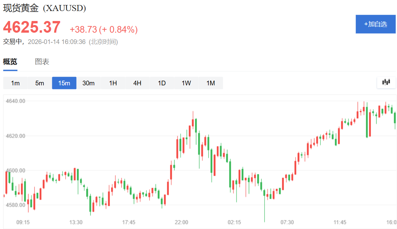This screenshot has height=229, width=397.
Task: Click the current price 4625.37
Action: point(32,27)
